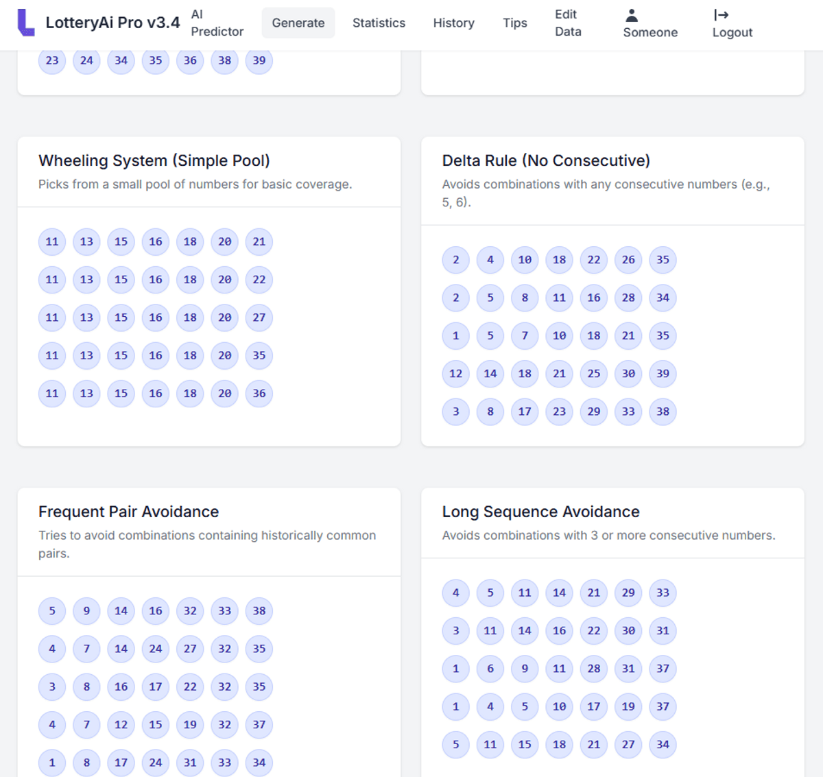Click ball 28 in Delta Rule card

point(628,298)
